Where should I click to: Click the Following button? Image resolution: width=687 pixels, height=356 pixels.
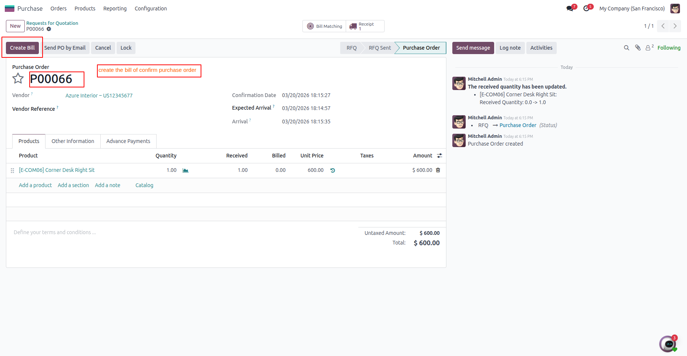click(x=669, y=48)
